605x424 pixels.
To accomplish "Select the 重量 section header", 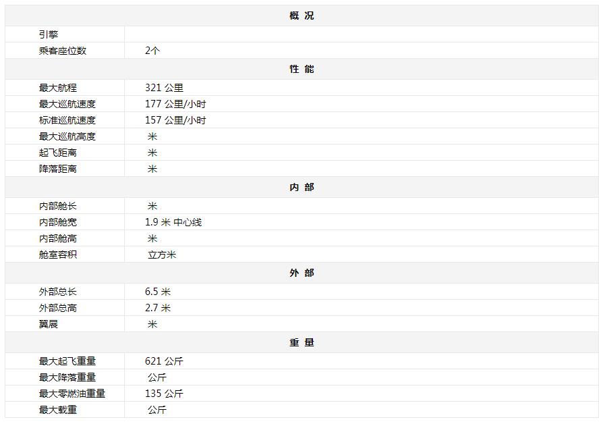I will (301, 342).
